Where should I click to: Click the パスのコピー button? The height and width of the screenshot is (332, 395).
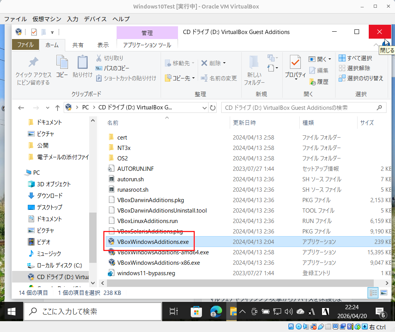pos(112,68)
